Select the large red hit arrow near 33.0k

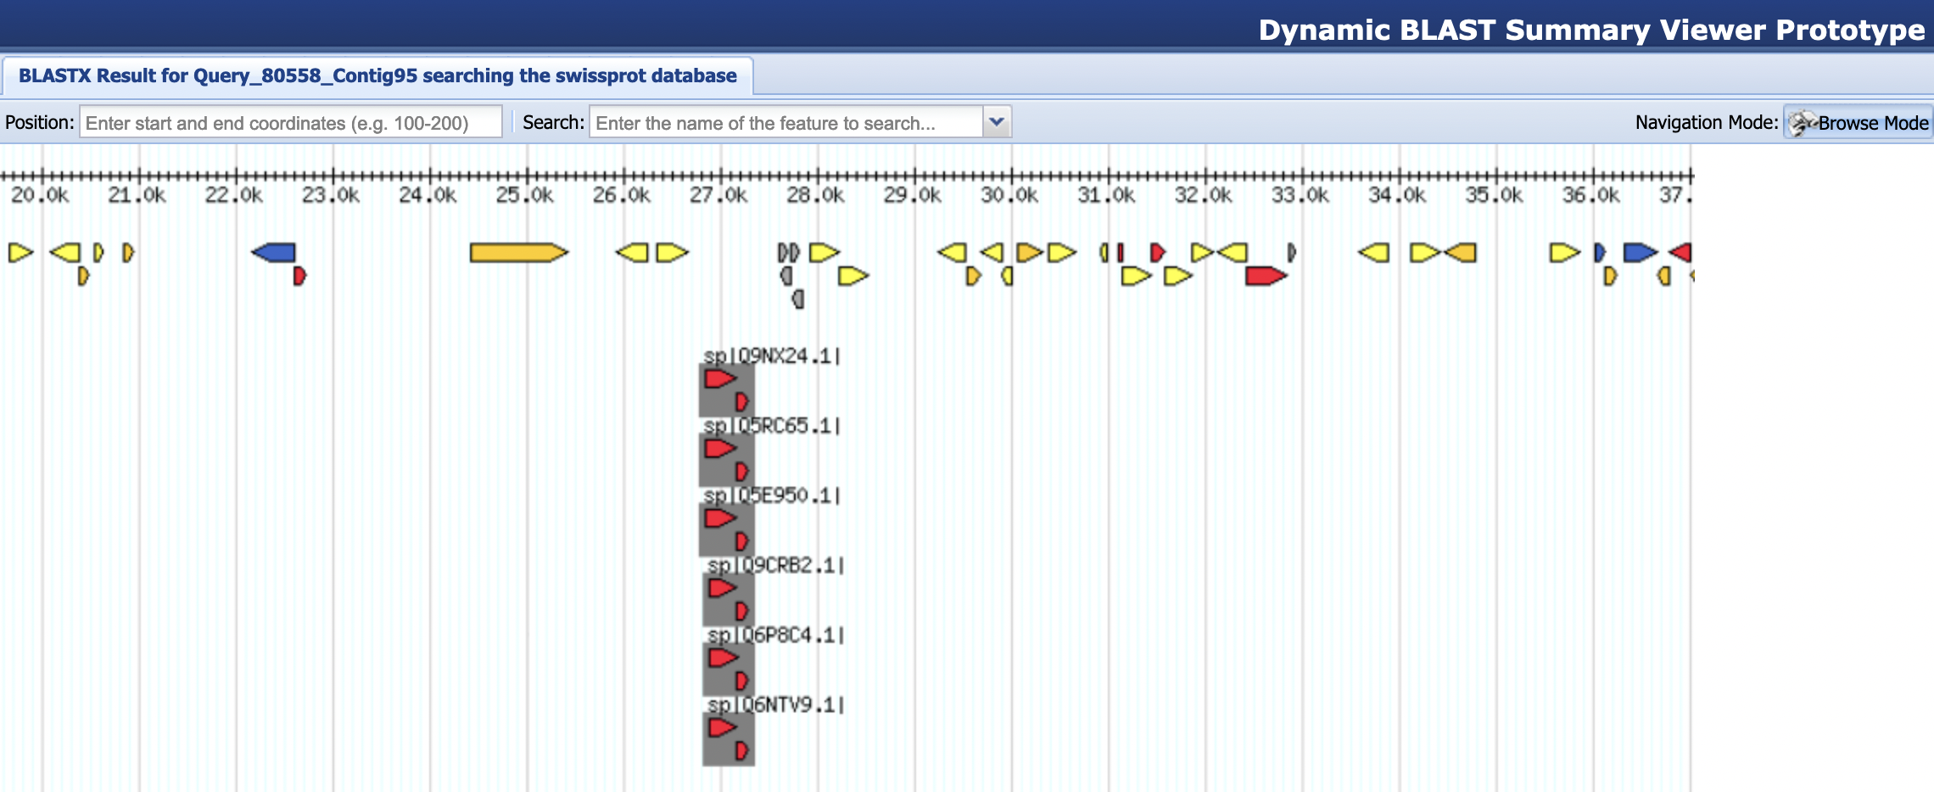tap(1266, 276)
